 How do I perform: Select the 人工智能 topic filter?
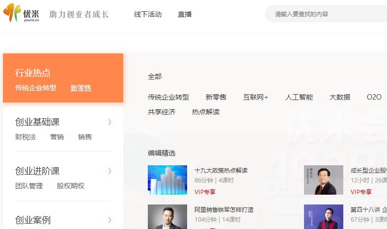(299, 97)
